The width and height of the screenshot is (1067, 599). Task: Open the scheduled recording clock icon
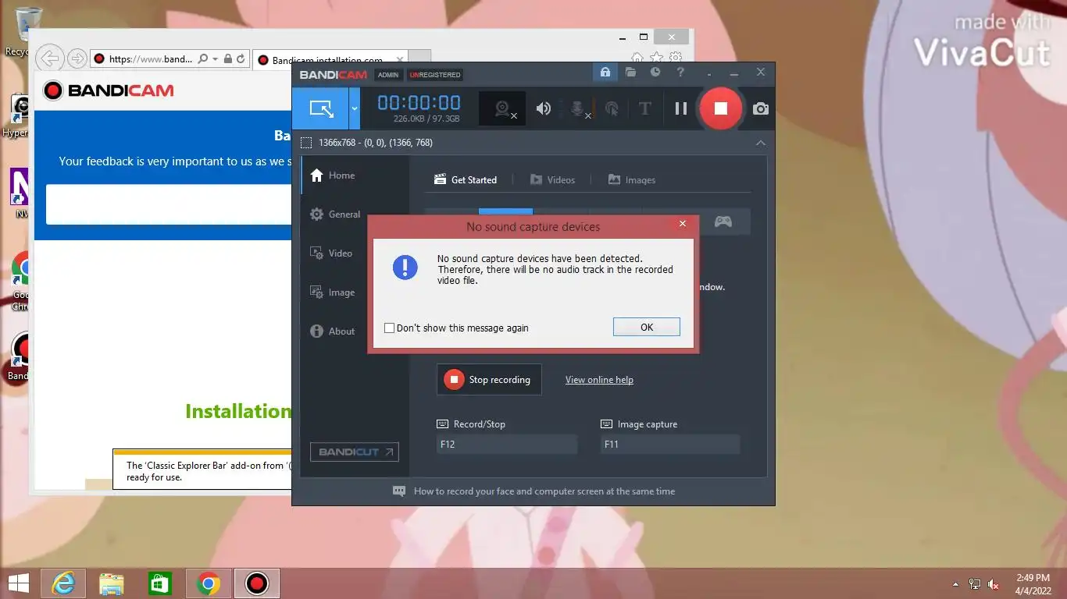655,73
